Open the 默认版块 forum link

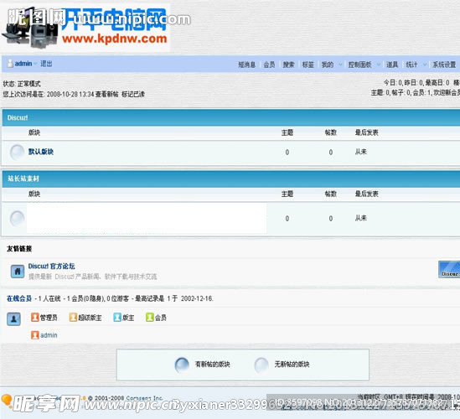[x=41, y=152]
